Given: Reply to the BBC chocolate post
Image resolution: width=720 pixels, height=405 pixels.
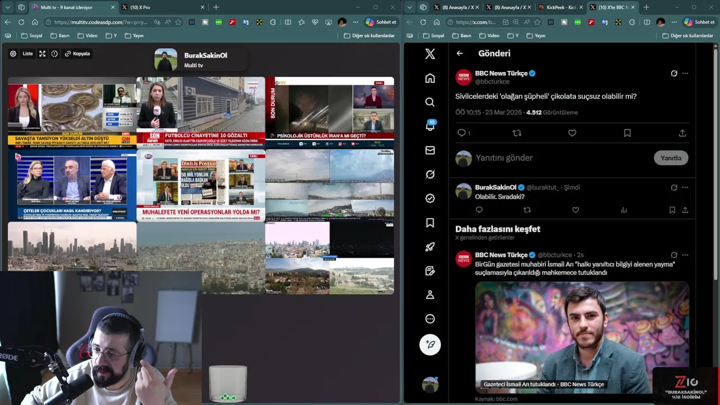Looking at the screenshot, I should point(462,133).
